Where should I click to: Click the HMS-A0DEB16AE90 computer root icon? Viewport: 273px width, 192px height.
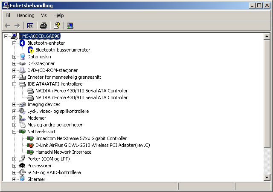[14, 36]
